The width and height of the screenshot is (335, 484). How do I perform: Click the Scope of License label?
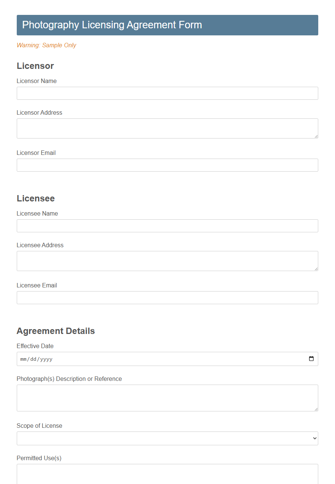tap(39, 426)
